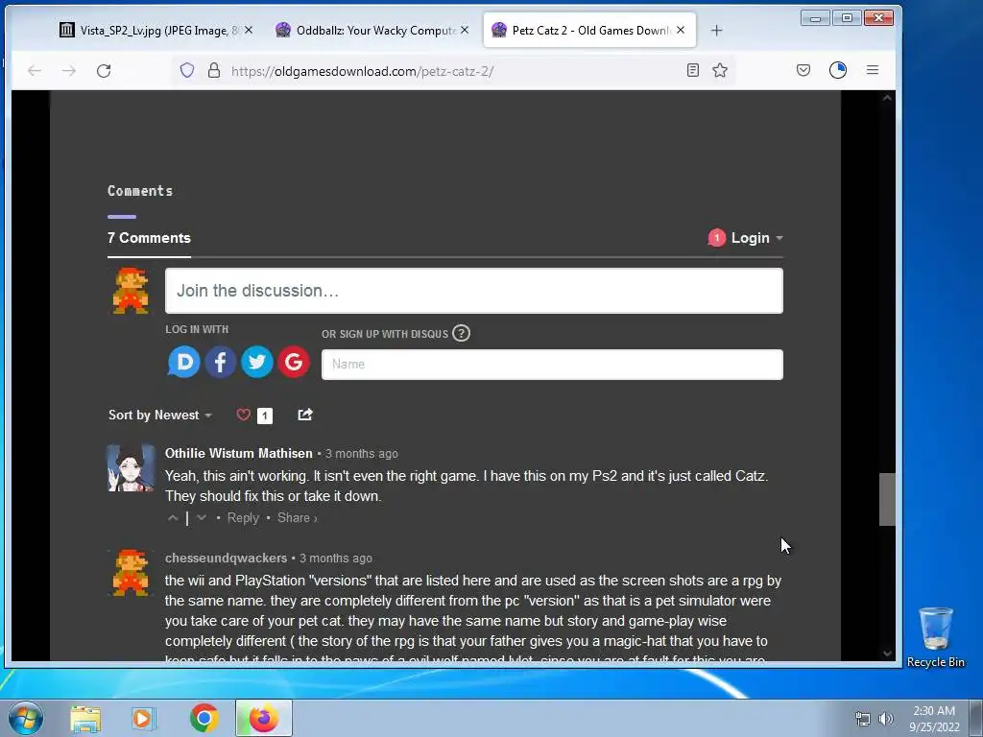Open the network tray icon

(863, 718)
